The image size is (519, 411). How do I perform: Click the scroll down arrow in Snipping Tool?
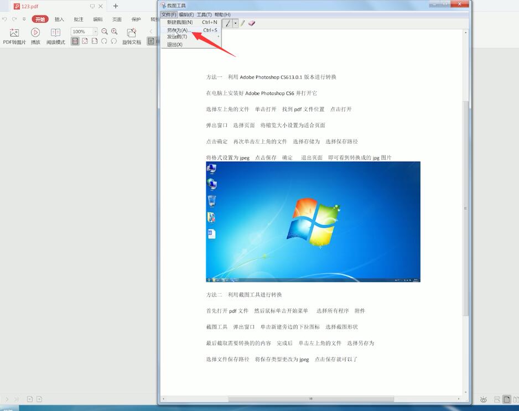pyautogui.click(x=465, y=392)
